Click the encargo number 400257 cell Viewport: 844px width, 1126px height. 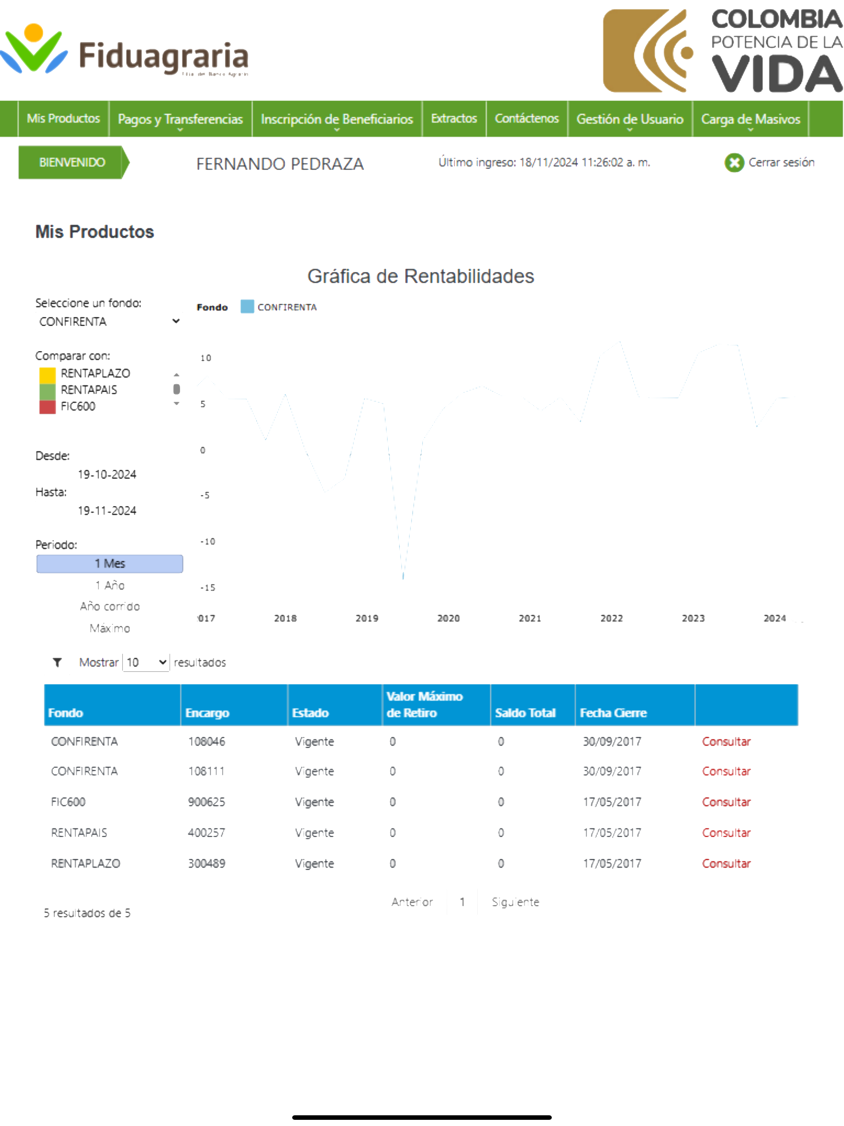(207, 833)
